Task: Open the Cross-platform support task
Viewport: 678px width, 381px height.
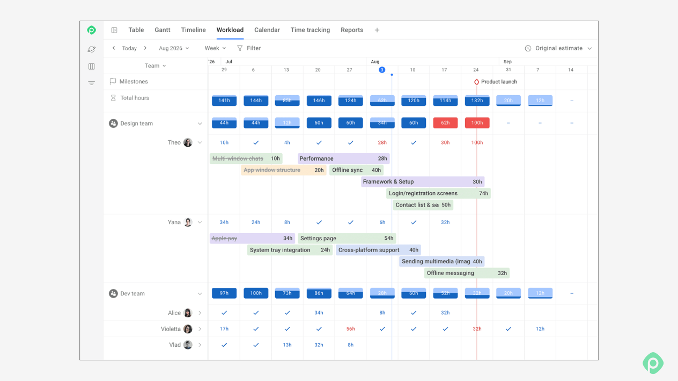Action: click(x=379, y=250)
